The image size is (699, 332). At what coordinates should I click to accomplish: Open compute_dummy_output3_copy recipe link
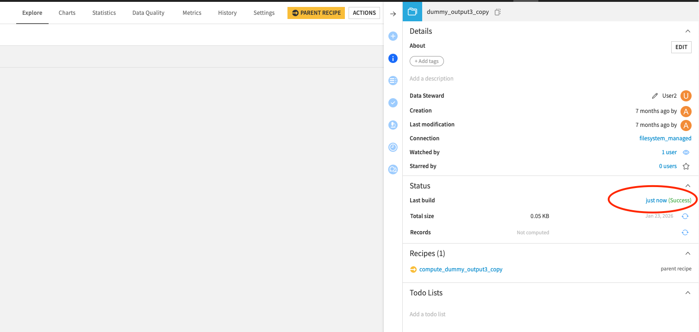tap(461, 269)
